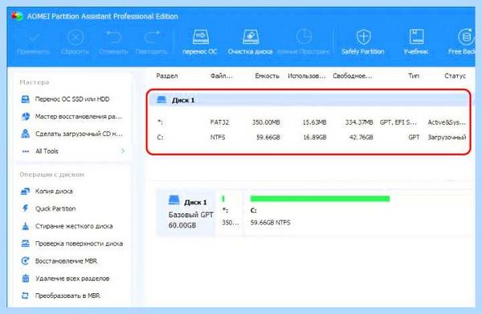
Task: Launch Перенос ОС SSD или HDD wizard
Action: (65, 99)
